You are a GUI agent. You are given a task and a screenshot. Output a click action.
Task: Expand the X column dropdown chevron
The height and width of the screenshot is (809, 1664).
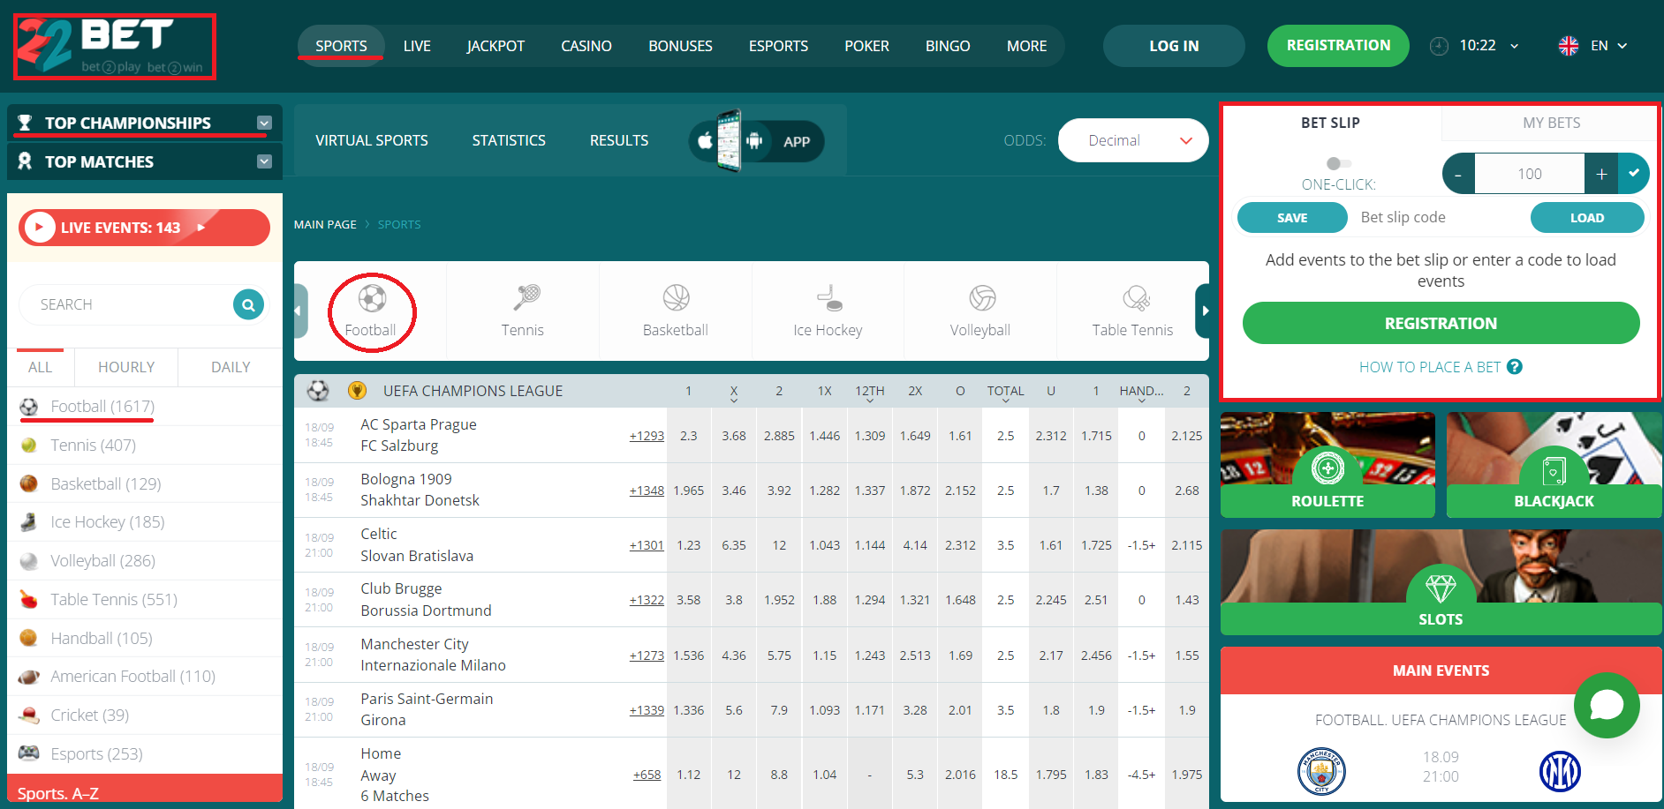click(734, 401)
